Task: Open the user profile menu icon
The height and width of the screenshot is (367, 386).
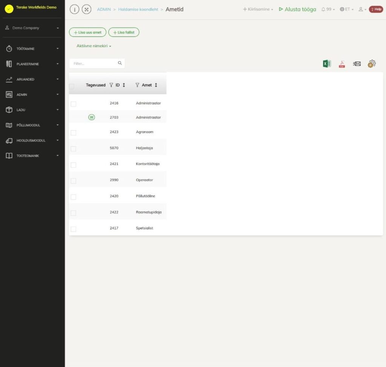Action: pyautogui.click(x=362, y=9)
